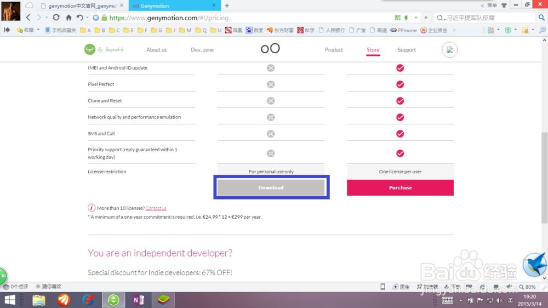Click the undo closed tab icon
The image size is (548, 308).
(x=79, y=18)
